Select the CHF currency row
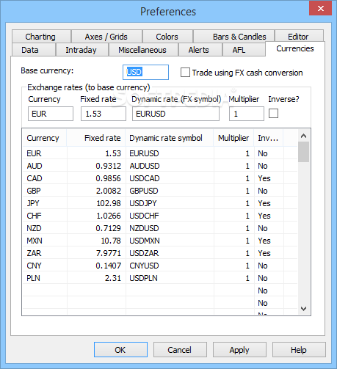The width and height of the screenshot is (337, 369). coord(160,216)
